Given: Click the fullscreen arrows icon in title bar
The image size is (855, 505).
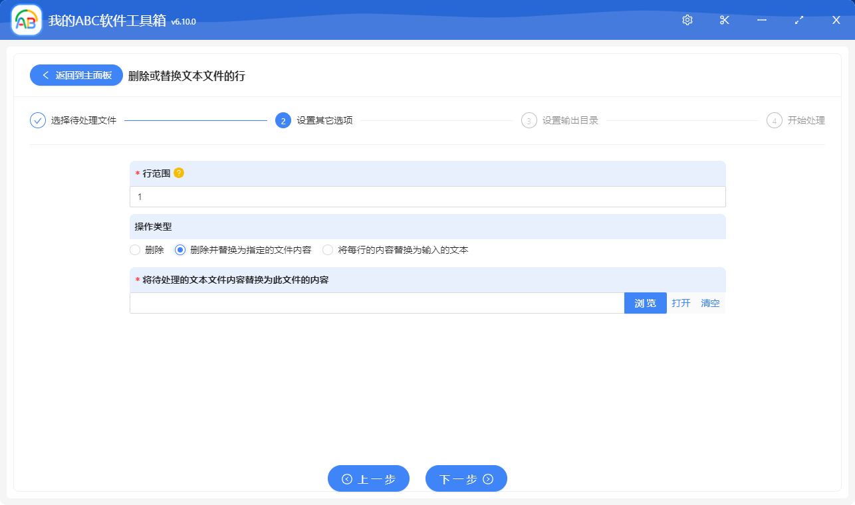Looking at the screenshot, I should pos(798,20).
